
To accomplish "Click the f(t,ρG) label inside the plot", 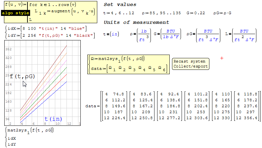I will pos(22,76).
